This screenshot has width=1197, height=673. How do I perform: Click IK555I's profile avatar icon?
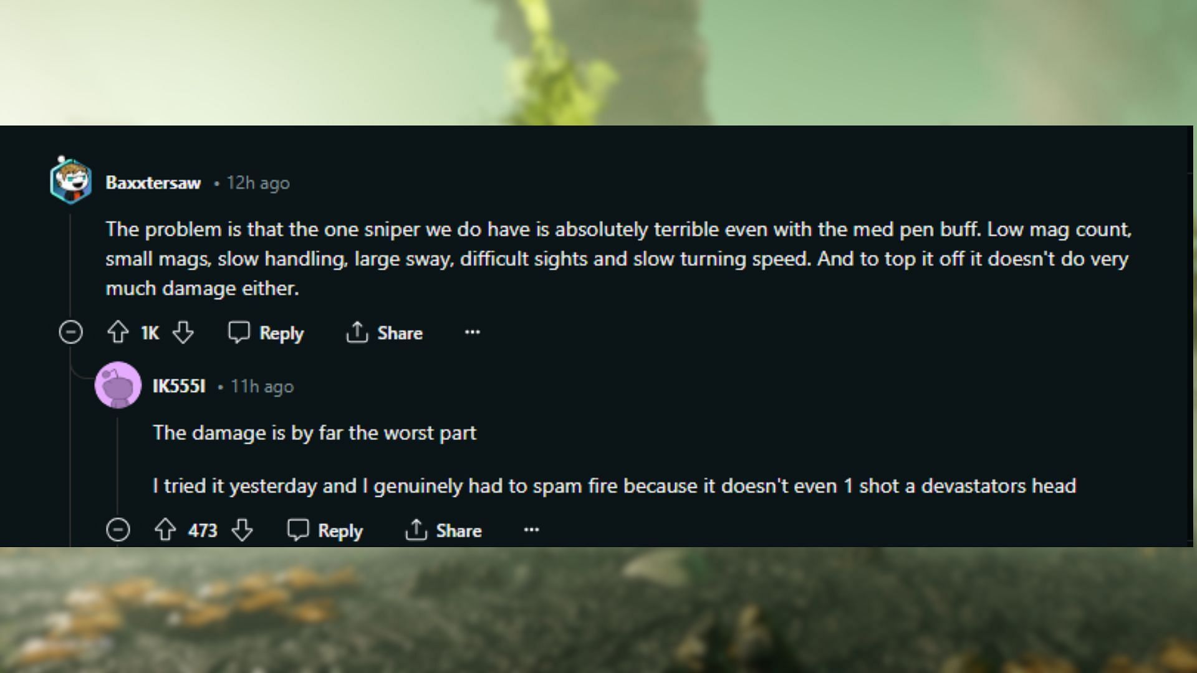pyautogui.click(x=118, y=385)
